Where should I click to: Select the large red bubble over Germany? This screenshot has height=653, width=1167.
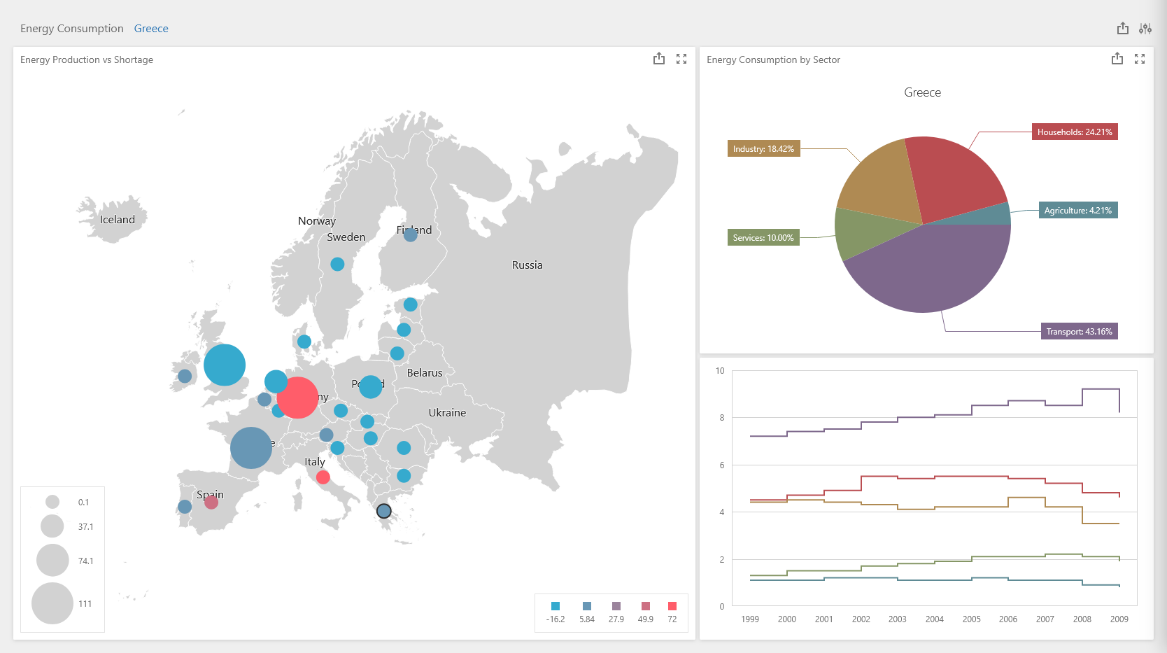[297, 398]
